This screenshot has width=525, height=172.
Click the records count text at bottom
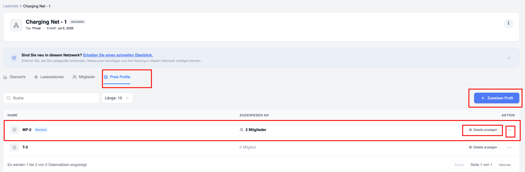(x=47, y=165)
